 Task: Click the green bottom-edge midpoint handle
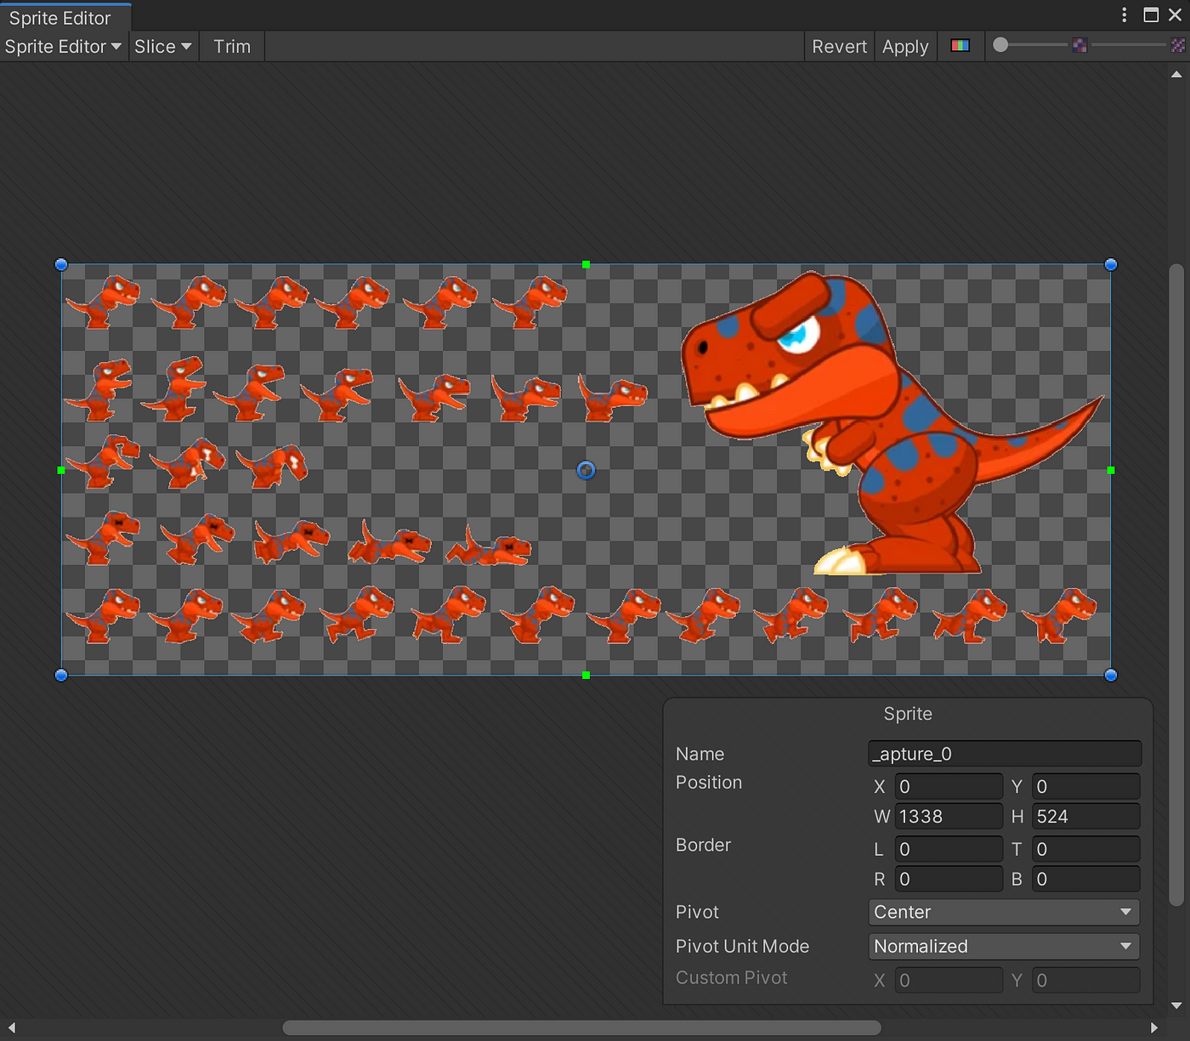(x=586, y=675)
